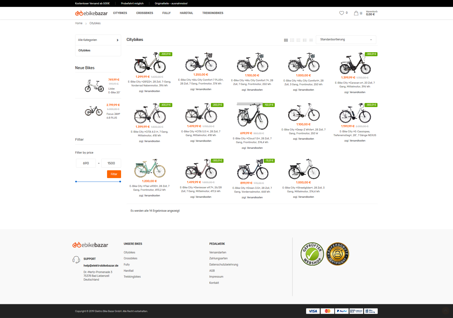Image resolution: width=453 pixels, height=318 pixels.
Task: Click the back-to-top arrow button
Action: click(446, 311)
